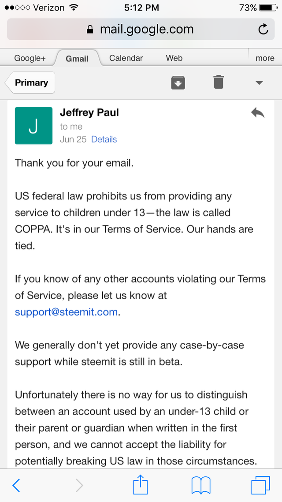
Task: Expand the more-actions dropdown arrow
Action: click(259, 83)
